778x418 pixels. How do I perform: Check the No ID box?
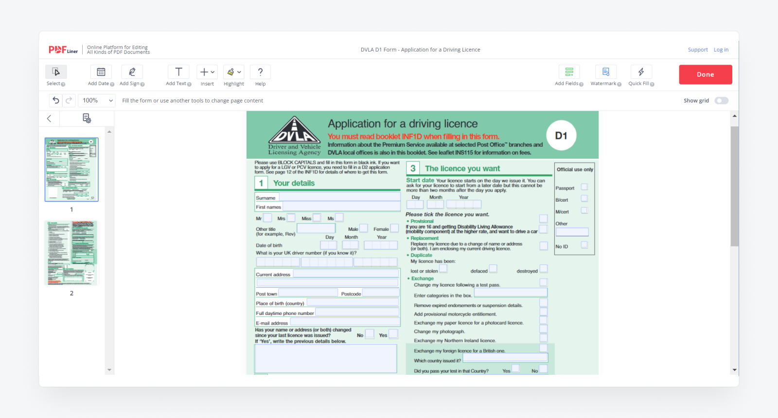(584, 245)
